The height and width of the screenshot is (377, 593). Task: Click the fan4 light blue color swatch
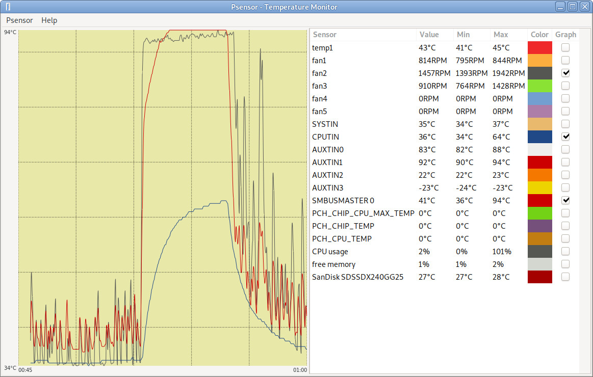click(x=539, y=99)
